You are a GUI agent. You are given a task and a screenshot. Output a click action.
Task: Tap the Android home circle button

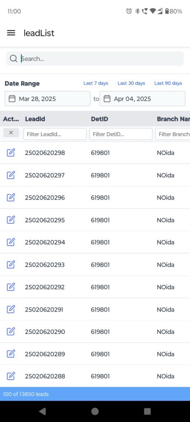95,411
